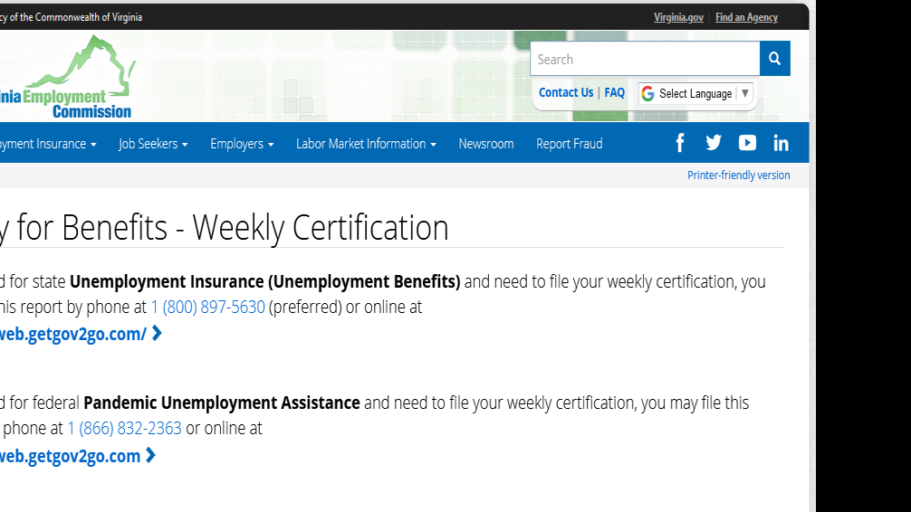Open the getgov2go.com link under Pandemic Assistance

(78, 456)
